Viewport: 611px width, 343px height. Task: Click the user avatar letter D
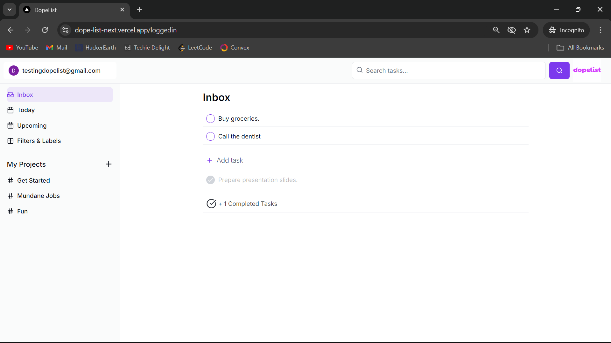click(14, 71)
